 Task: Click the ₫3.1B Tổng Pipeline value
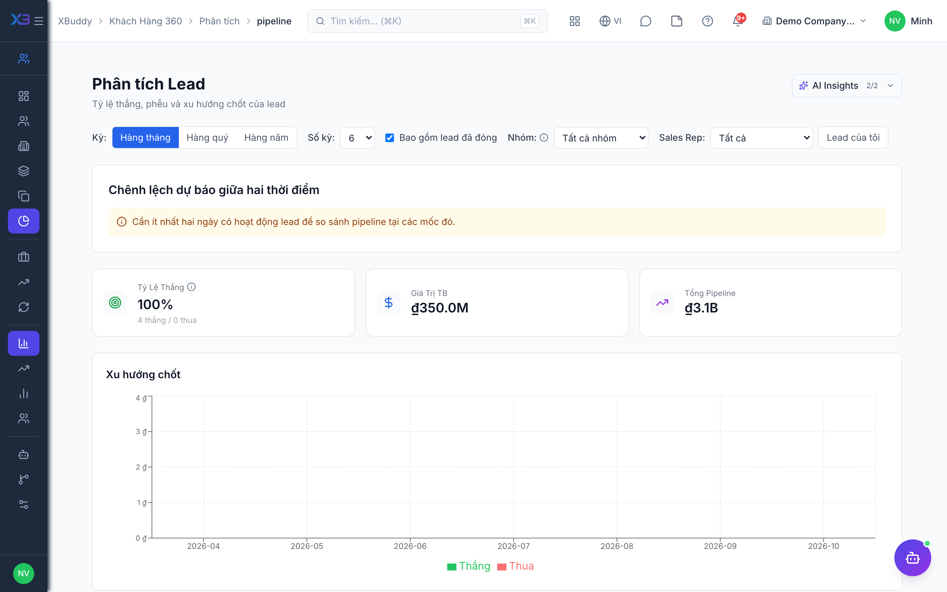(701, 308)
